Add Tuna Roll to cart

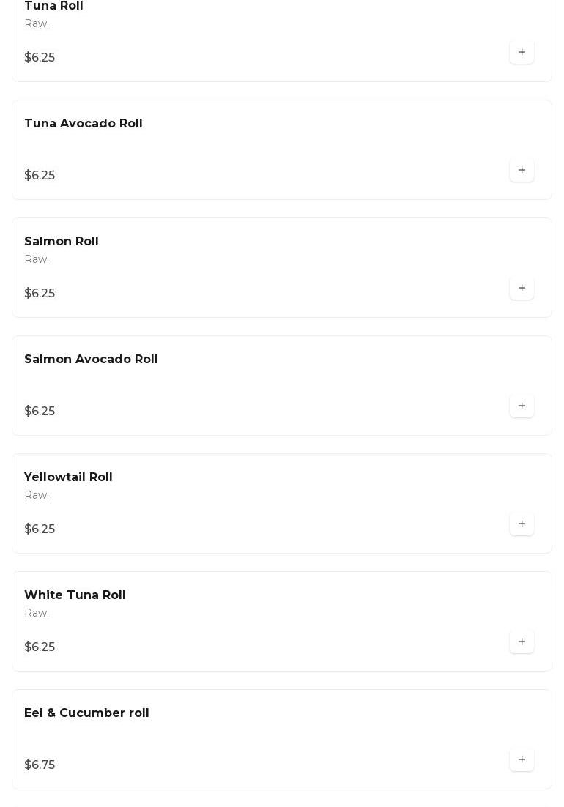[x=522, y=53]
